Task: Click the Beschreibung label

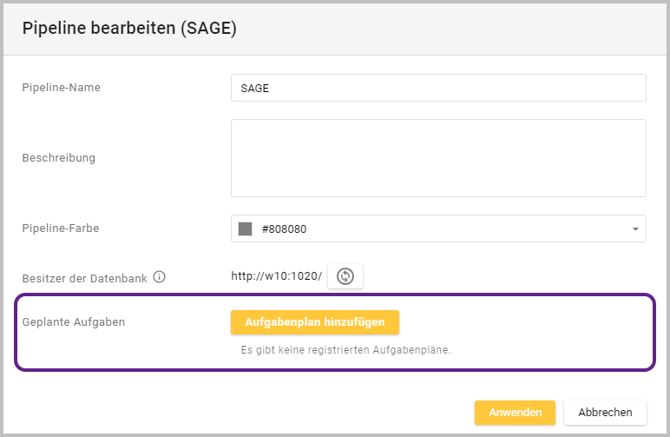Action: pos(58,158)
